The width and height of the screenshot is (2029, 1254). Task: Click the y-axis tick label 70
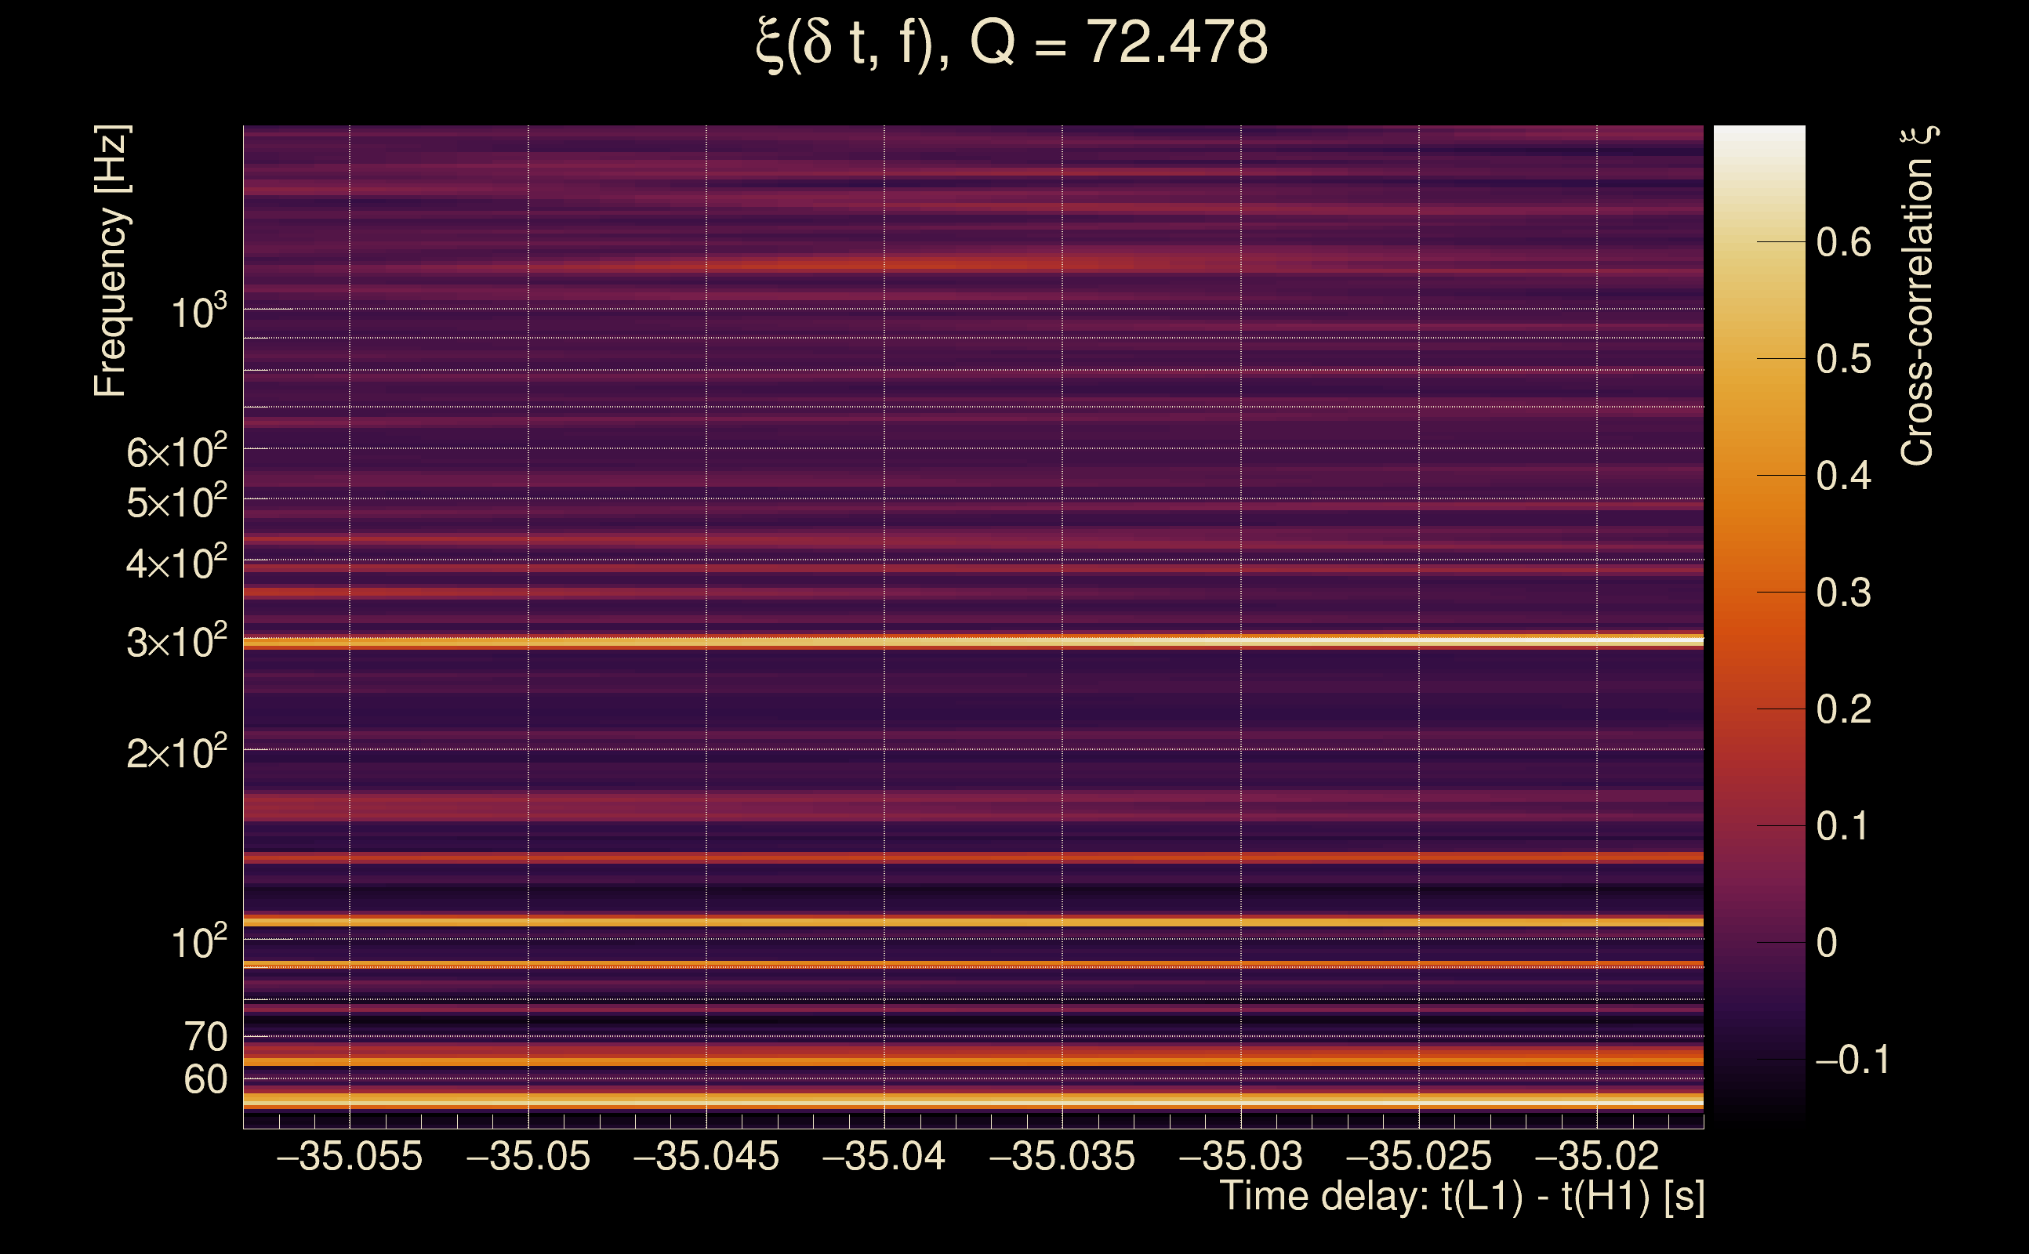[205, 1037]
